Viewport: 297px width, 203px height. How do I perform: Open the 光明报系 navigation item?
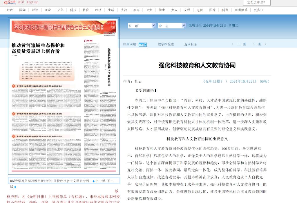click(241, 10)
